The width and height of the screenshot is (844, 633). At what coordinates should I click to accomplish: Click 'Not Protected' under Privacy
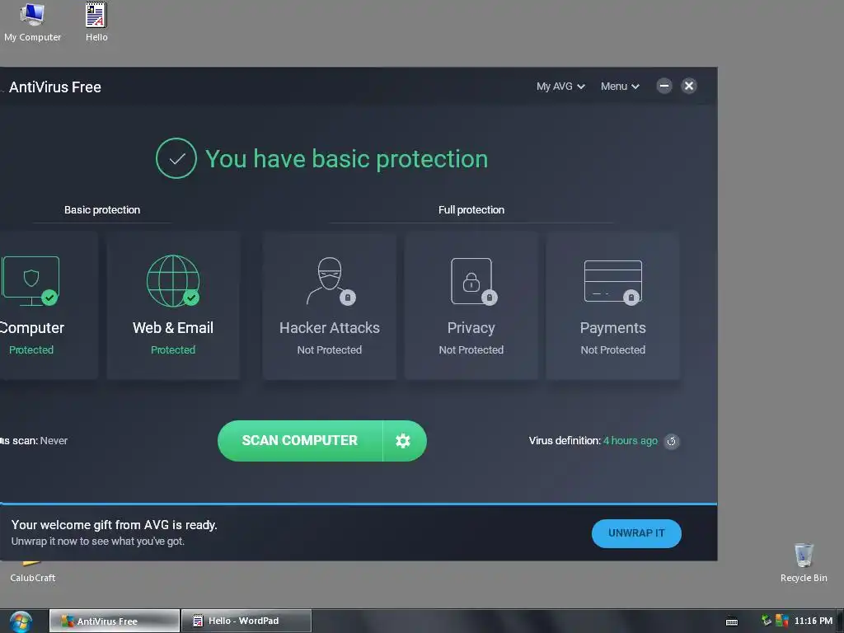471,349
